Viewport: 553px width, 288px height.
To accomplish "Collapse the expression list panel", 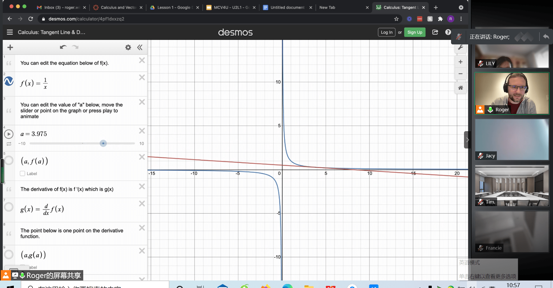I will (140, 47).
